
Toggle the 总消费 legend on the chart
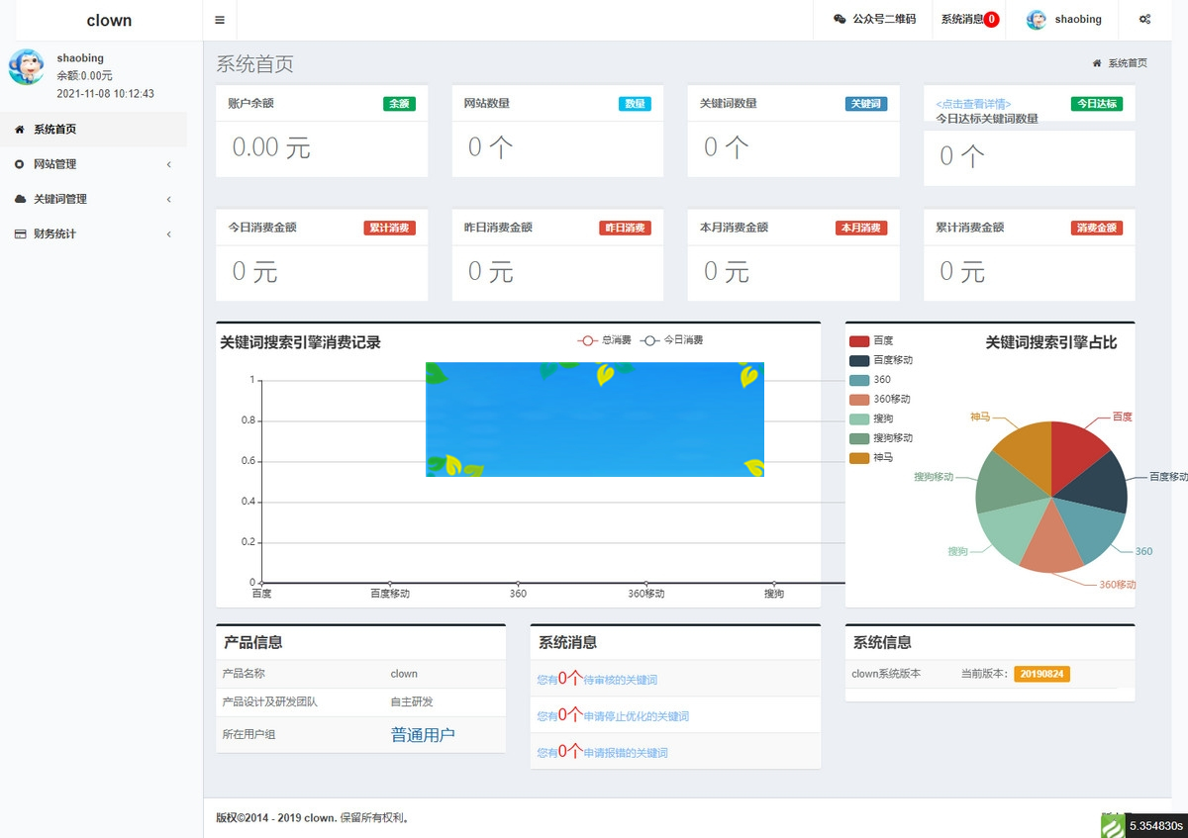605,339
